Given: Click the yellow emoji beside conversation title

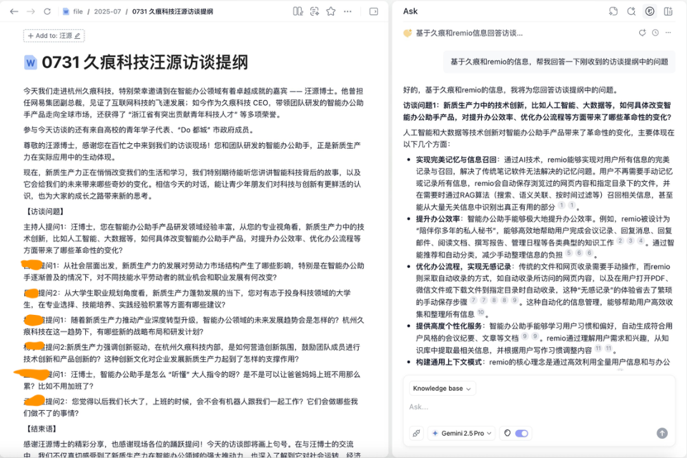Looking at the screenshot, I should pyautogui.click(x=408, y=33).
